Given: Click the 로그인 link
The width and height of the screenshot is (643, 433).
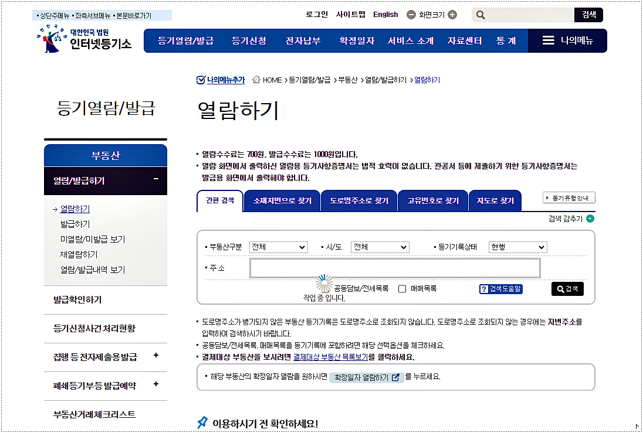Looking at the screenshot, I should pos(317,14).
